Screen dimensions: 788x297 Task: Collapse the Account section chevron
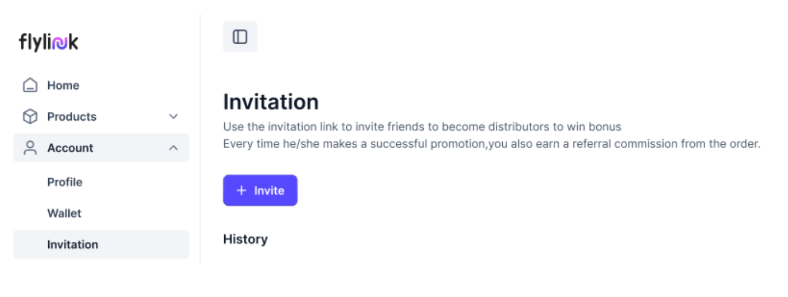[x=174, y=148]
